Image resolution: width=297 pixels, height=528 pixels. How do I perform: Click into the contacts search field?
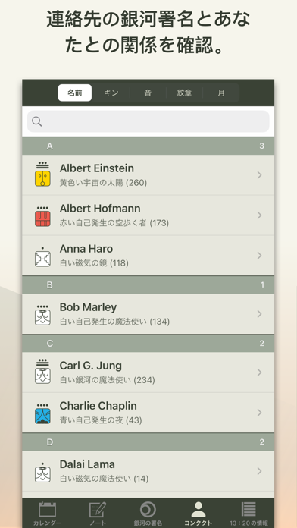[x=148, y=121]
